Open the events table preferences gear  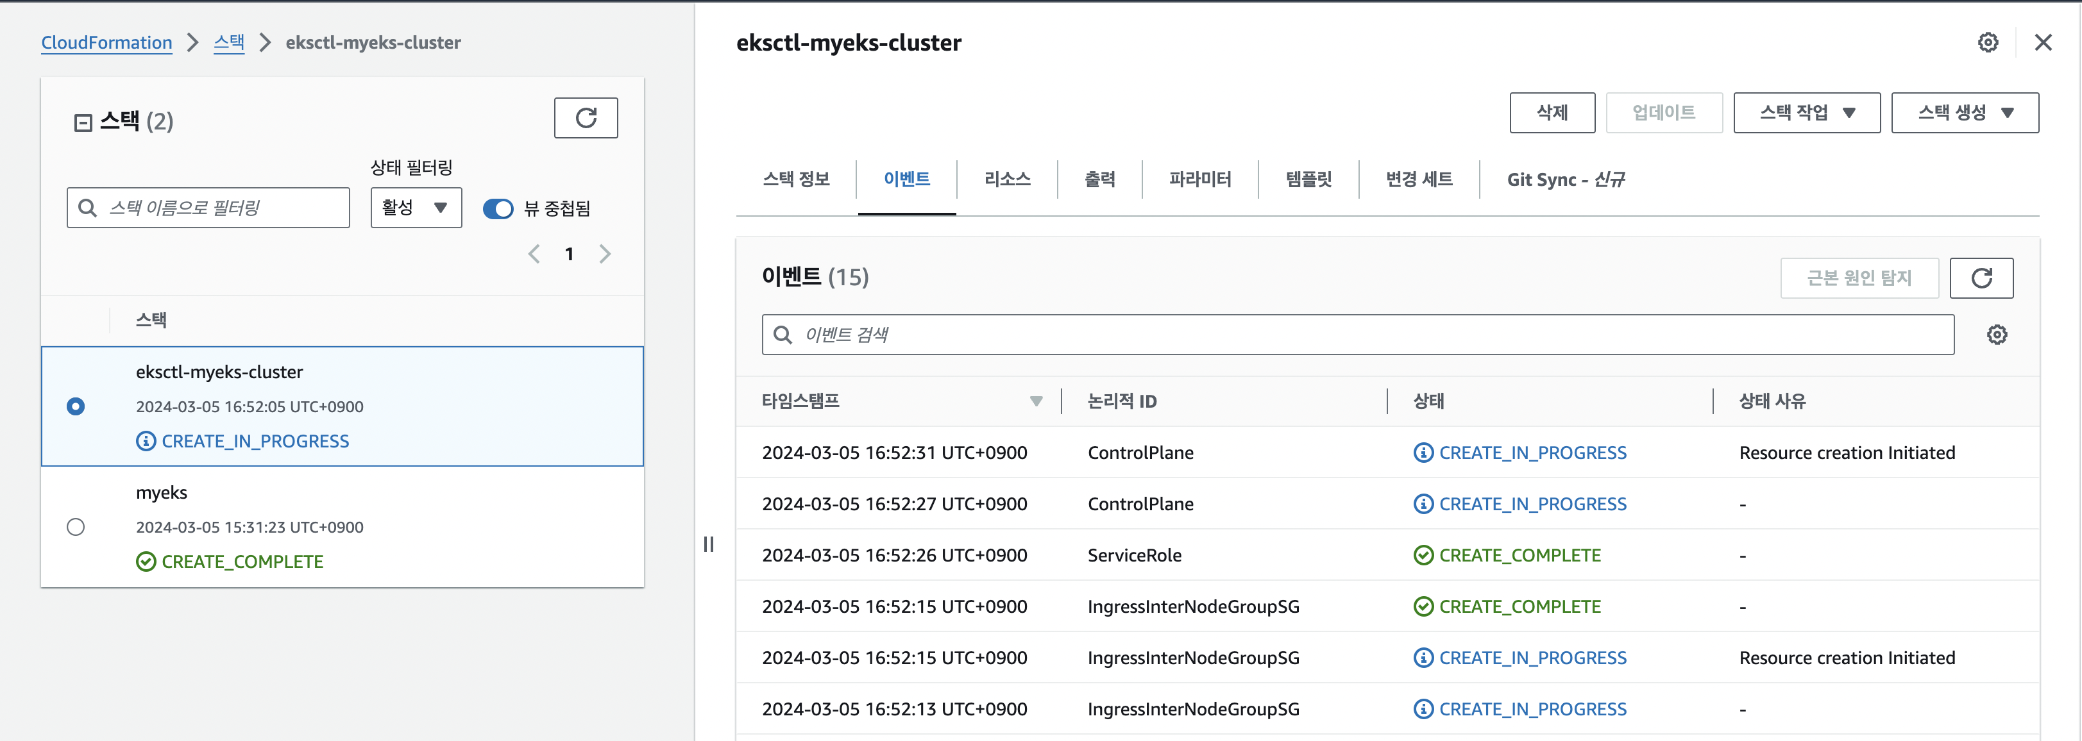tap(1996, 335)
